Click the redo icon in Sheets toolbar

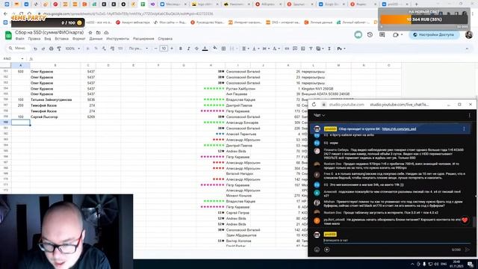[x=43, y=49]
